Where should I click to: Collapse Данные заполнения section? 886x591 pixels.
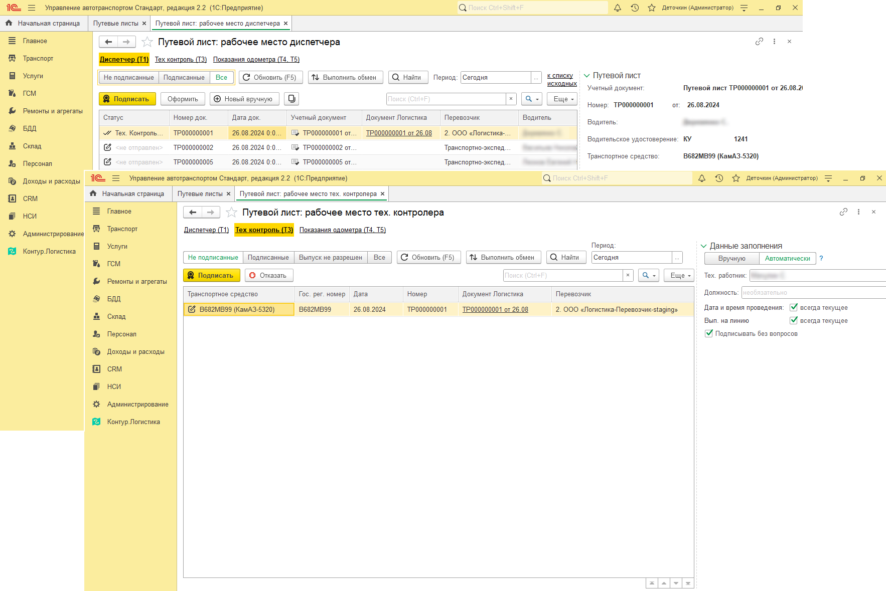point(704,246)
